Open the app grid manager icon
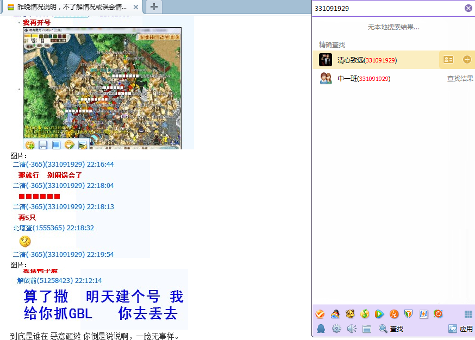This screenshot has width=475, height=340. [x=468, y=314]
